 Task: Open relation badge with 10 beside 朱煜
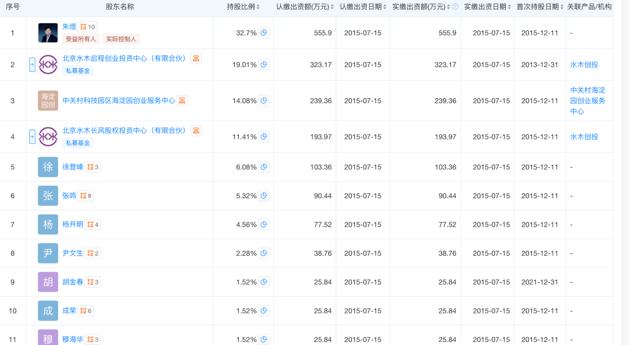(88, 27)
